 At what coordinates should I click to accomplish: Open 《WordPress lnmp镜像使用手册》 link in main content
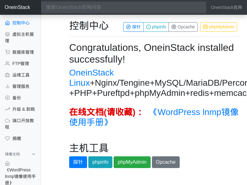click(x=154, y=117)
